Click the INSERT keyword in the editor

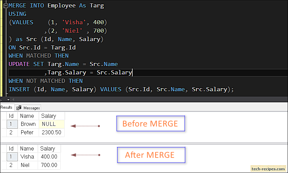point(19,90)
